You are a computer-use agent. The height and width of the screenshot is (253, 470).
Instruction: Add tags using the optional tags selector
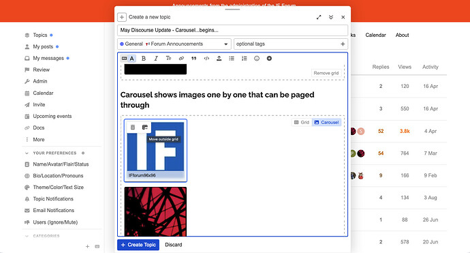tap(290, 44)
